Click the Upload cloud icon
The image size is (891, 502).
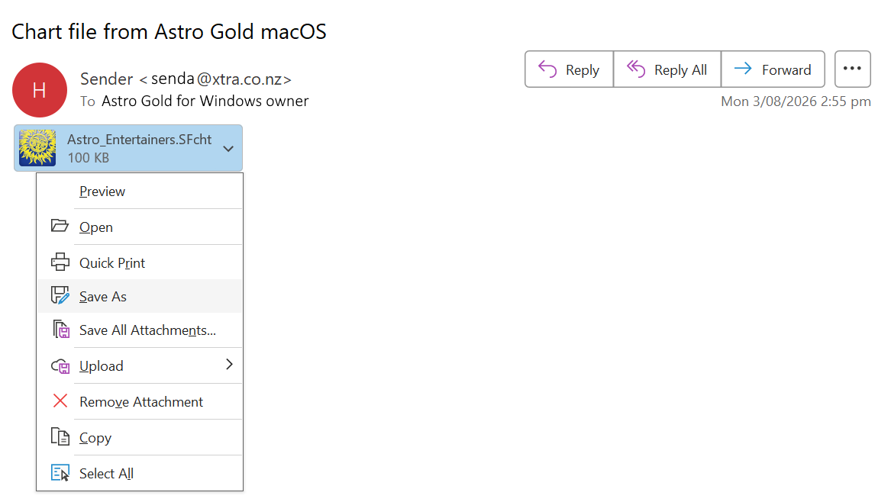click(x=60, y=366)
